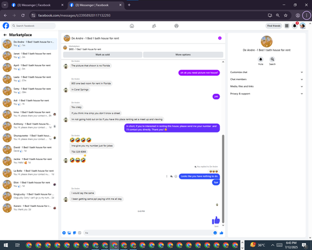The image size is (312, 250).
Task: View site information icon in address bar
Action: click(x=33, y=15)
